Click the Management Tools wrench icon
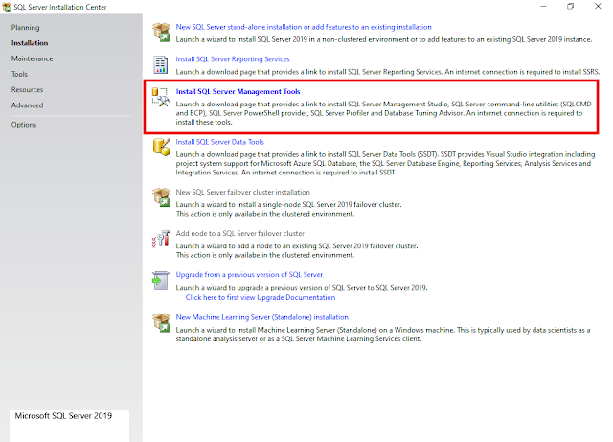613x442 pixels. pyautogui.click(x=161, y=97)
